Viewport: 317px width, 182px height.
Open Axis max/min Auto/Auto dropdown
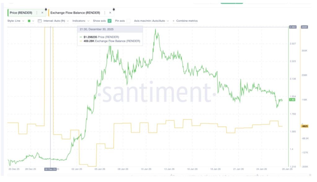click(x=152, y=21)
